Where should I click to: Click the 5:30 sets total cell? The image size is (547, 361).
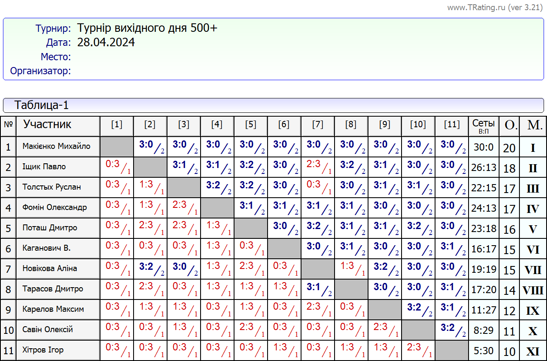coord(483,351)
